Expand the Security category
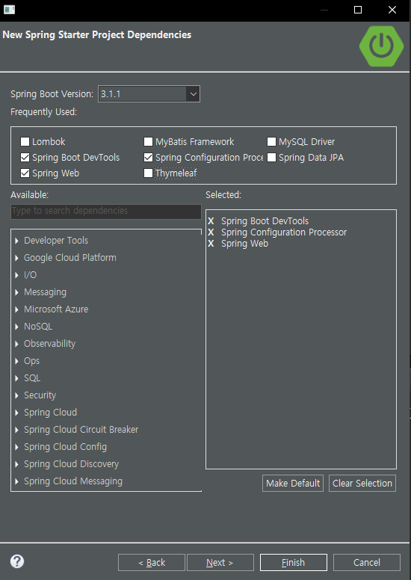 coord(16,395)
